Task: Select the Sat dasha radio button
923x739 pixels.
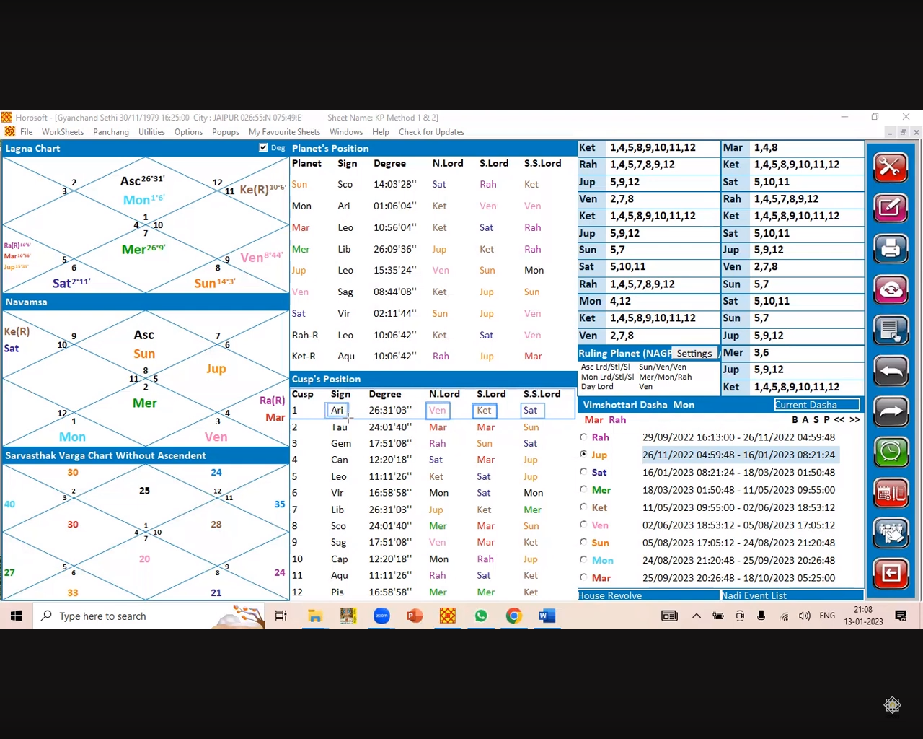Action: (x=583, y=472)
